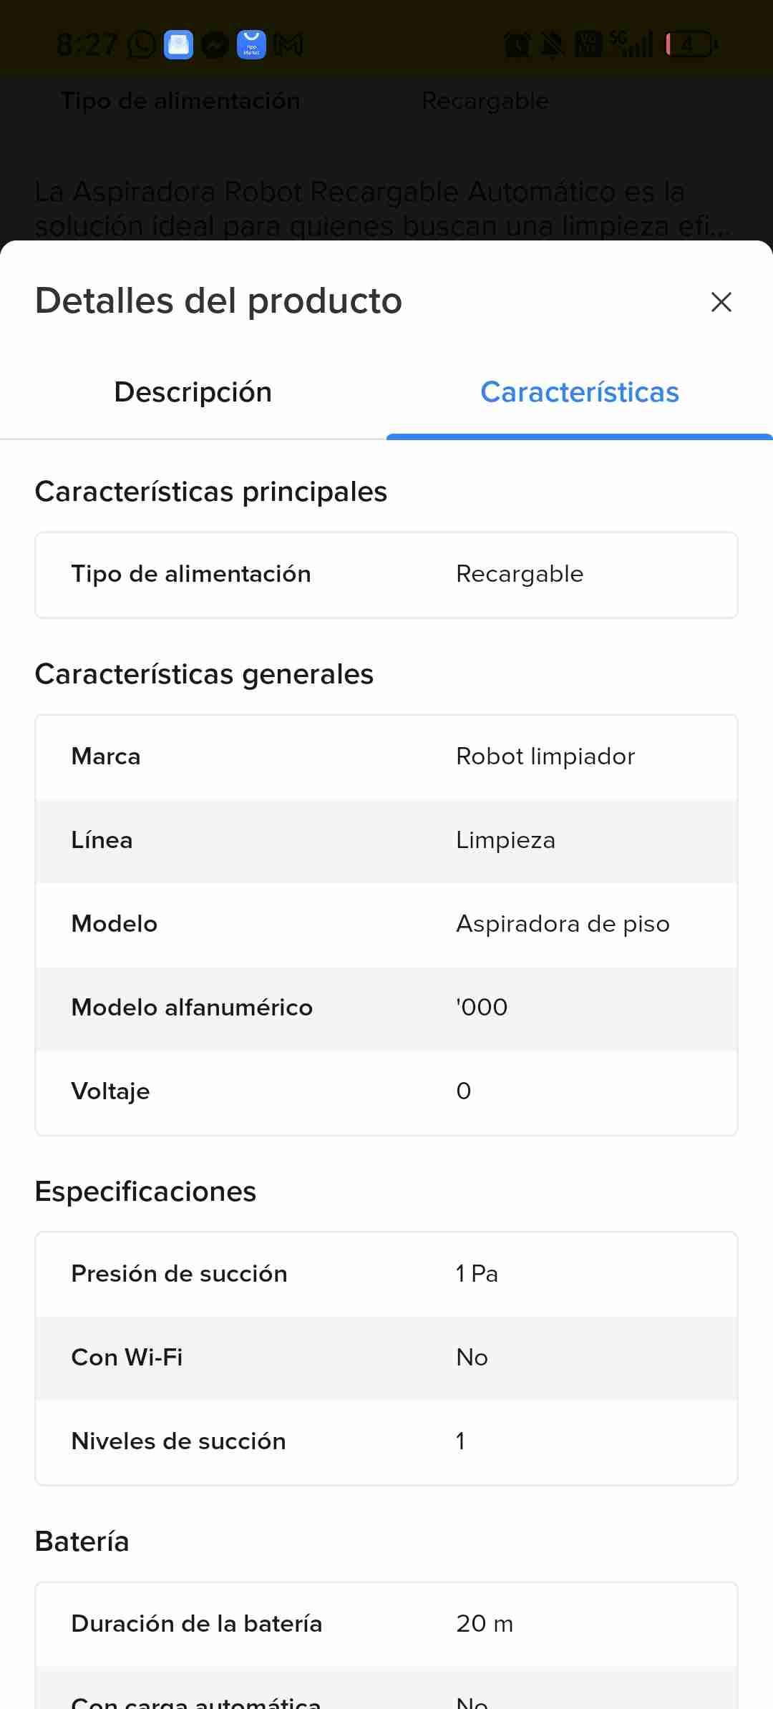Tap the Marca Robot limpiador row
773x1709 pixels.
click(386, 757)
